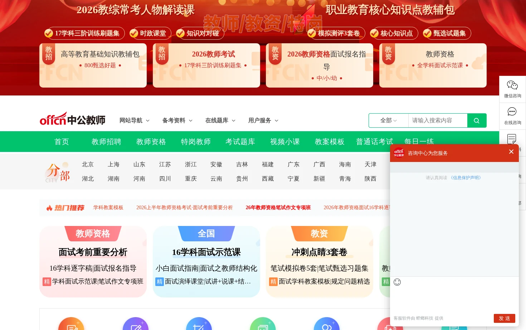This screenshot has width=526, height=330.
Task: Expand the 在线题库 dropdown
Action: tap(220, 120)
